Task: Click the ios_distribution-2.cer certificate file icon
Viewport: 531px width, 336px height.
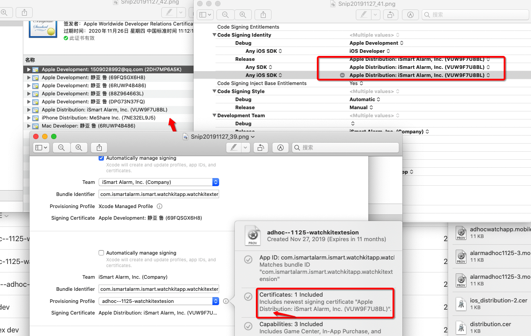Action: [x=461, y=304]
